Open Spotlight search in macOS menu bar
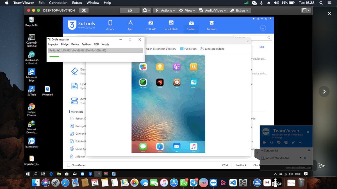This screenshot has height=189, width=337. (x=321, y=3)
